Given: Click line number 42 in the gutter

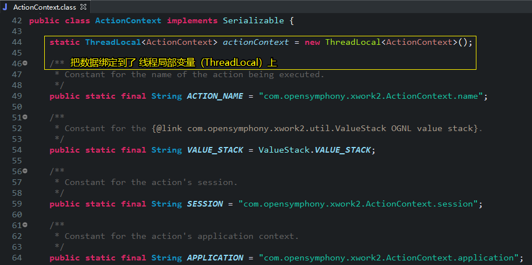Looking at the screenshot, I should click(16, 20).
